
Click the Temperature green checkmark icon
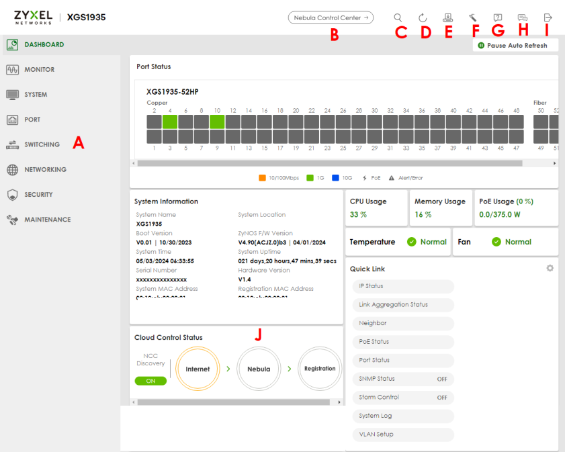(x=412, y=242)
